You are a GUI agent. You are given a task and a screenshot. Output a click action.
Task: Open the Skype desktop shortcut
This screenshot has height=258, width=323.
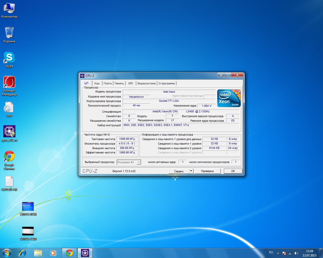coord(9,58)
